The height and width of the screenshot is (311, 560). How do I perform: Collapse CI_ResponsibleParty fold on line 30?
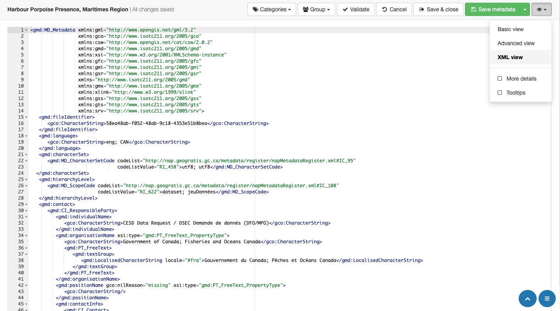26,211
